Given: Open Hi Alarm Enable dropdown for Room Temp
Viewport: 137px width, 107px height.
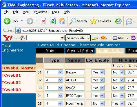Looking at the screenshot, I should (122, 104).
